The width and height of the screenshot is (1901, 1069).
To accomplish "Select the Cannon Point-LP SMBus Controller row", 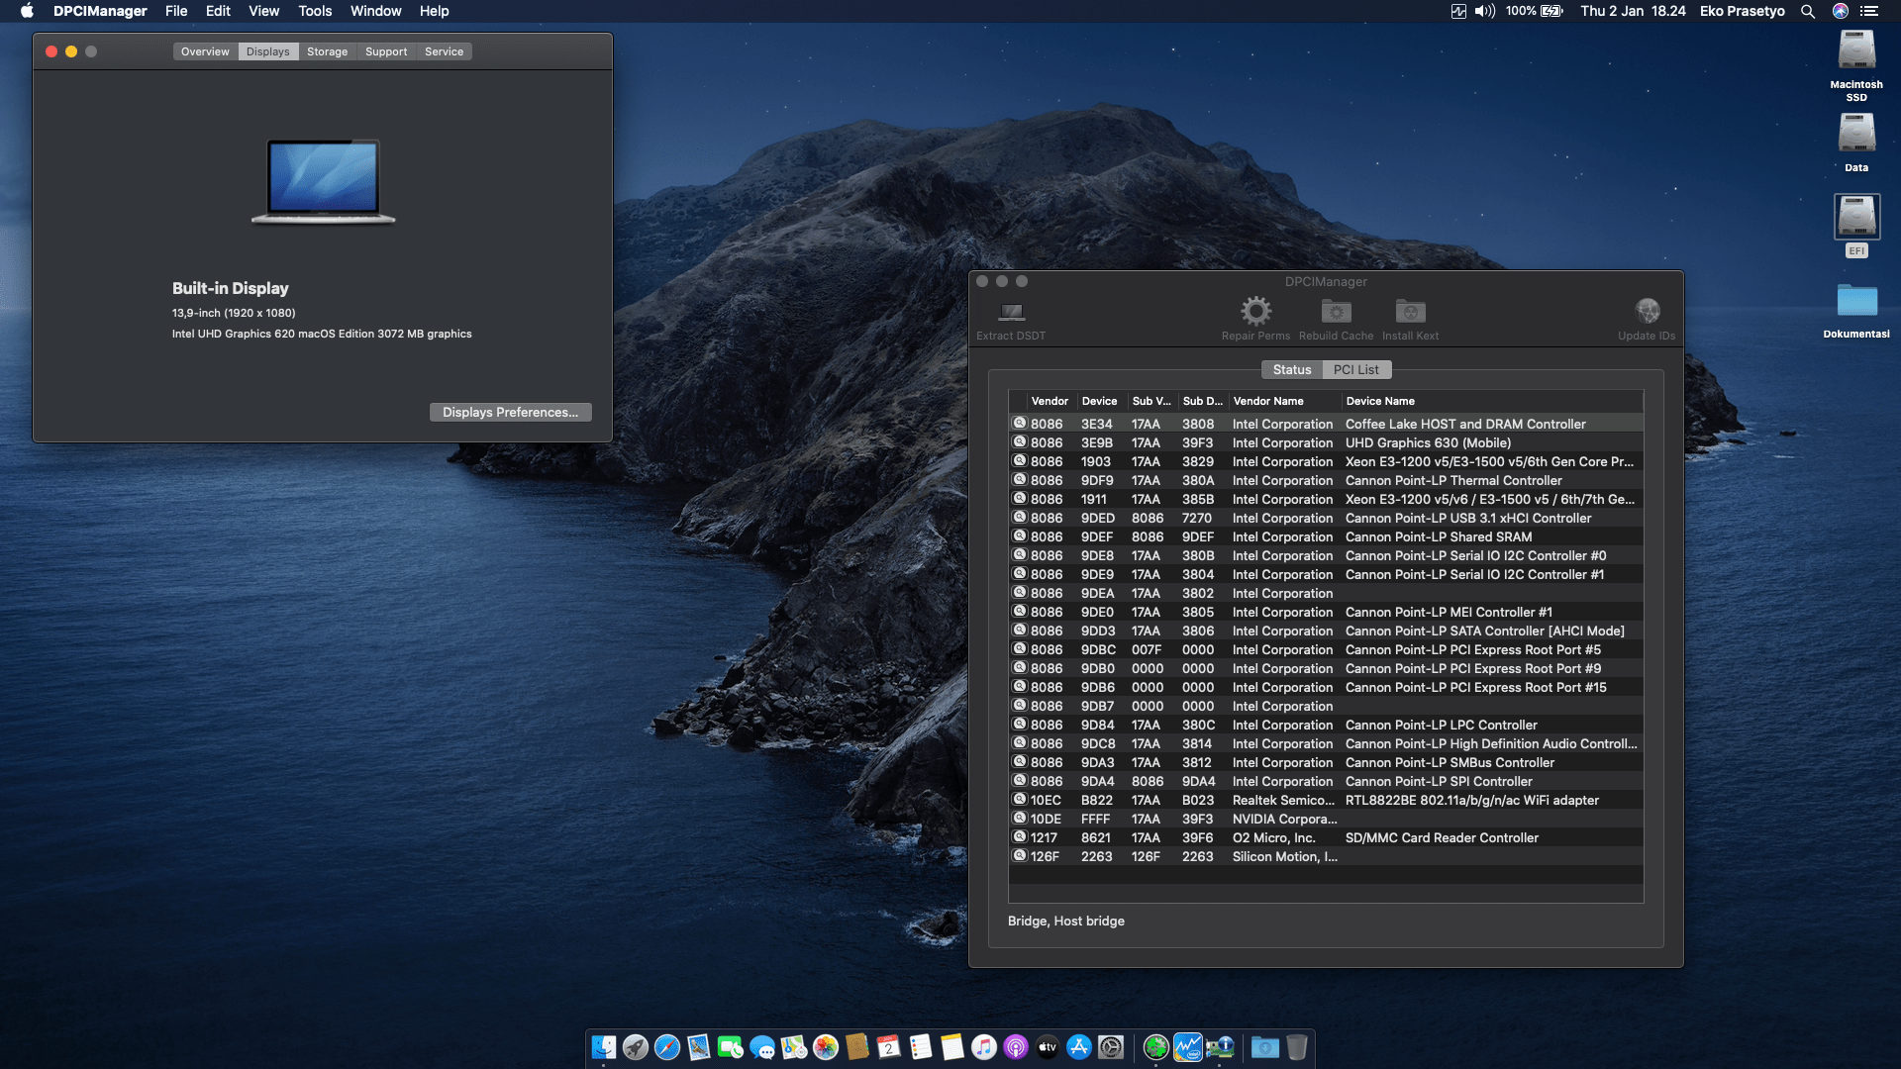I will (1326, 762).
